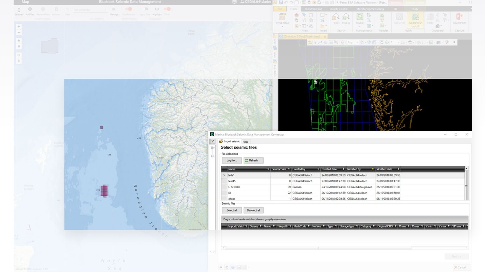Toggle the Flash switch
This screenshot has height=272, width=485.
click(x=167, y=9)
